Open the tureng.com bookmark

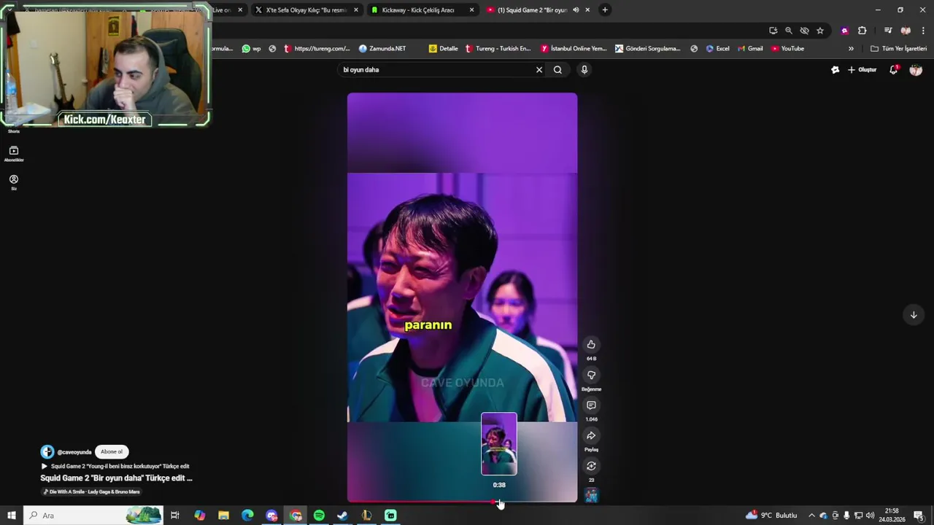tap(317, 49)
